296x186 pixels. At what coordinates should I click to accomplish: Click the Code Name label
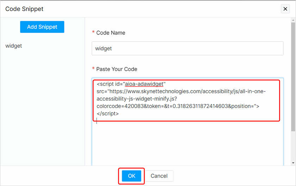click(x=111, y=33)
